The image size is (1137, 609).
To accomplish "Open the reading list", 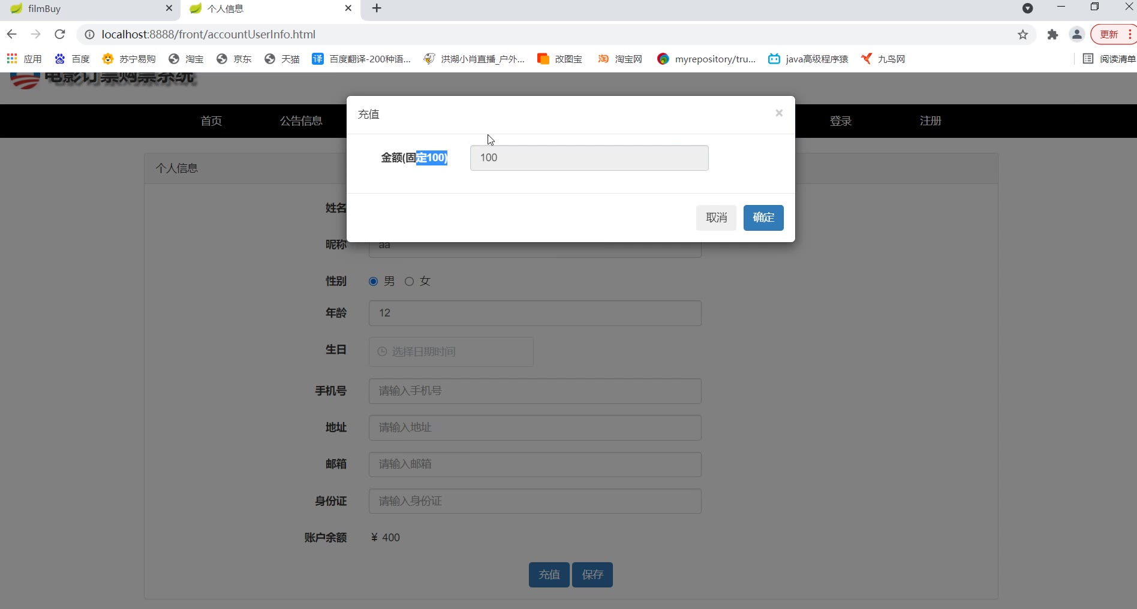I will point(1109,59).
